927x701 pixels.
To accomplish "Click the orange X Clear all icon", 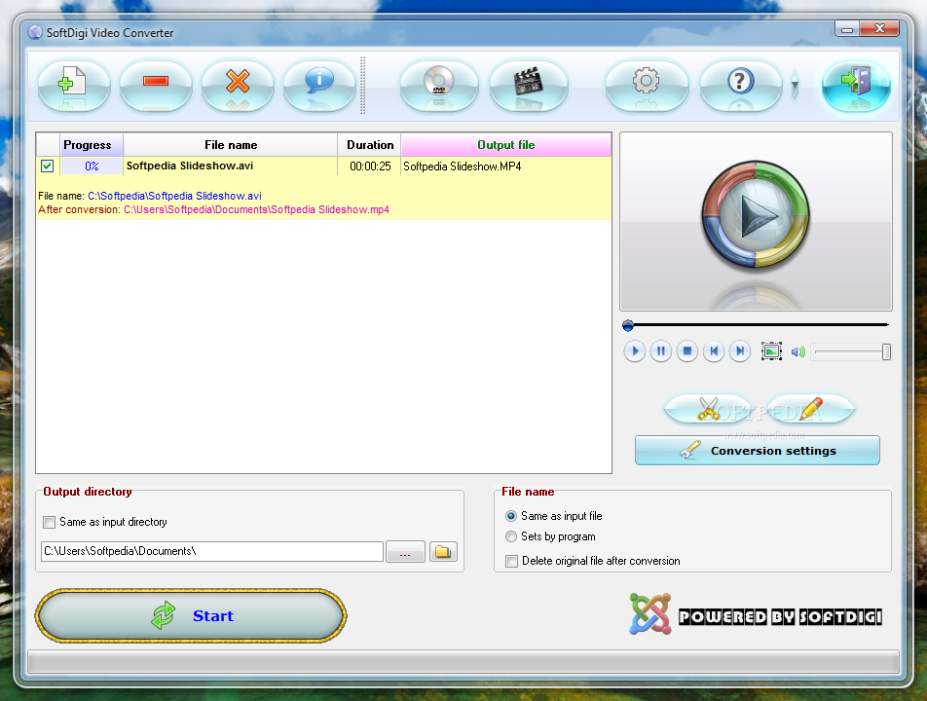I will (x=238, y=85).
